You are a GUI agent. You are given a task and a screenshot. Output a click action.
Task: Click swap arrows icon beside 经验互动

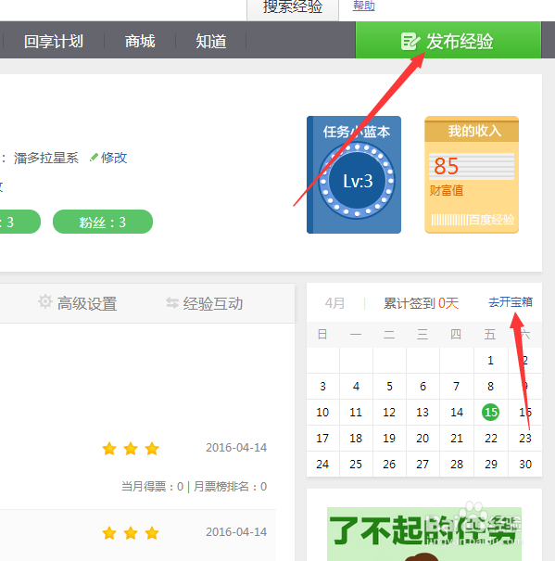click(172, 303)
